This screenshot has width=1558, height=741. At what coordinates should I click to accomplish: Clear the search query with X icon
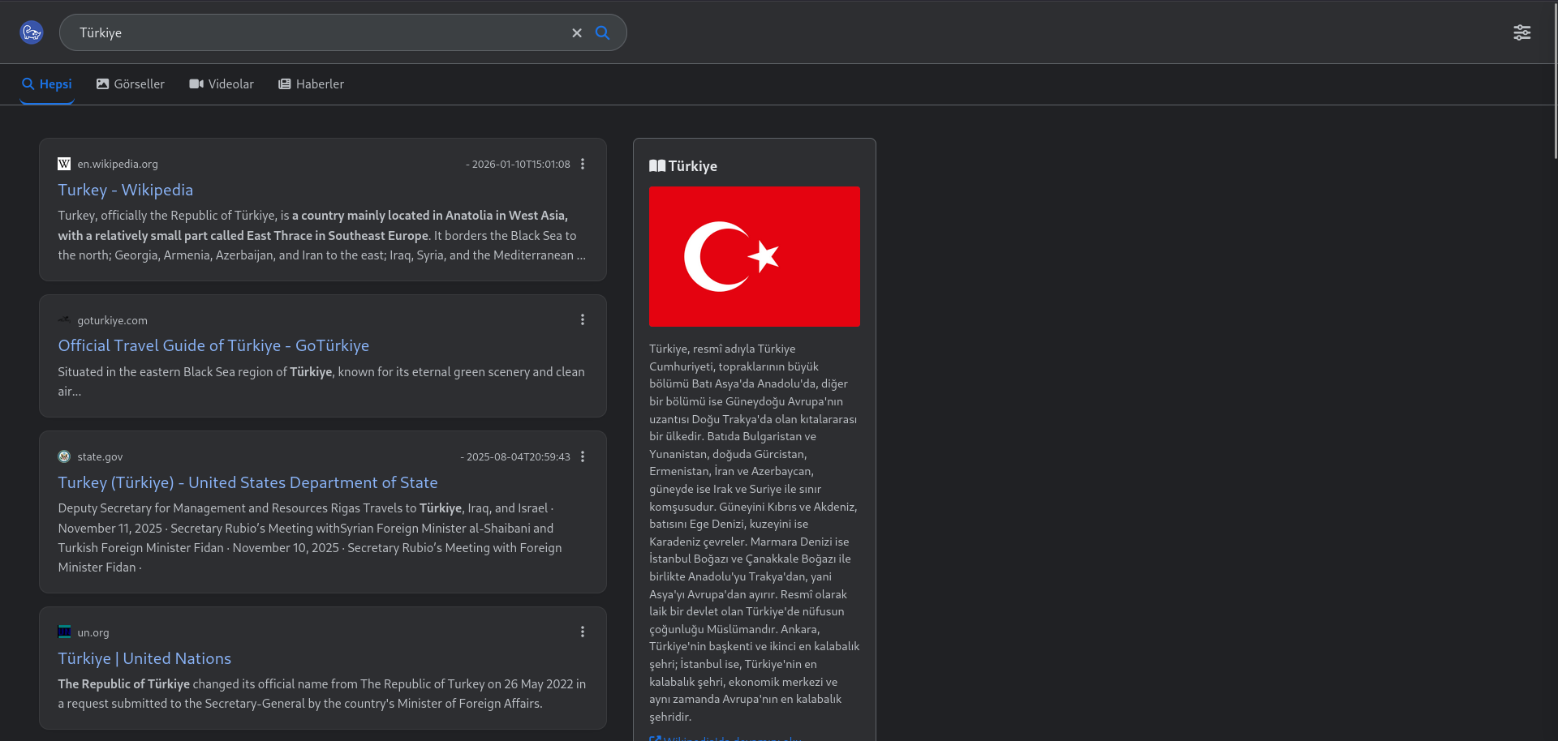click(x=577, y=33)
